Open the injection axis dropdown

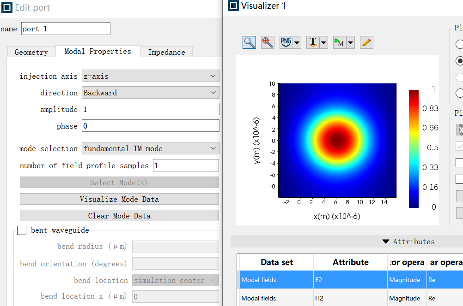click(150, 76)
